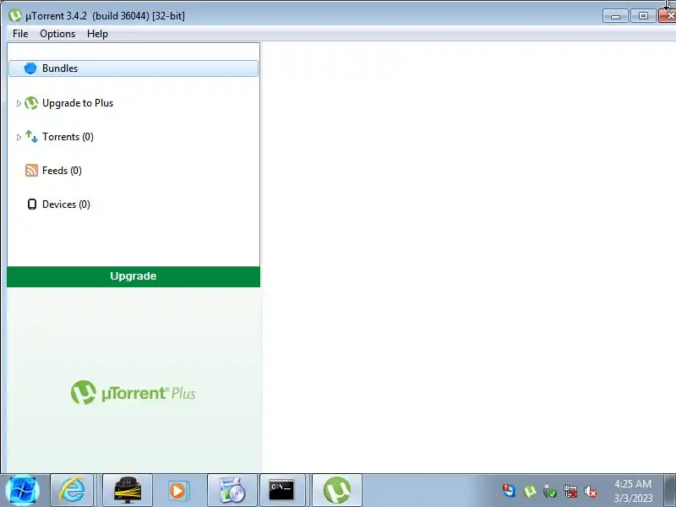676x507 pixels.
Task: Click the Upgrade to Plus µTorrent icon
Action: pos(31,103)
